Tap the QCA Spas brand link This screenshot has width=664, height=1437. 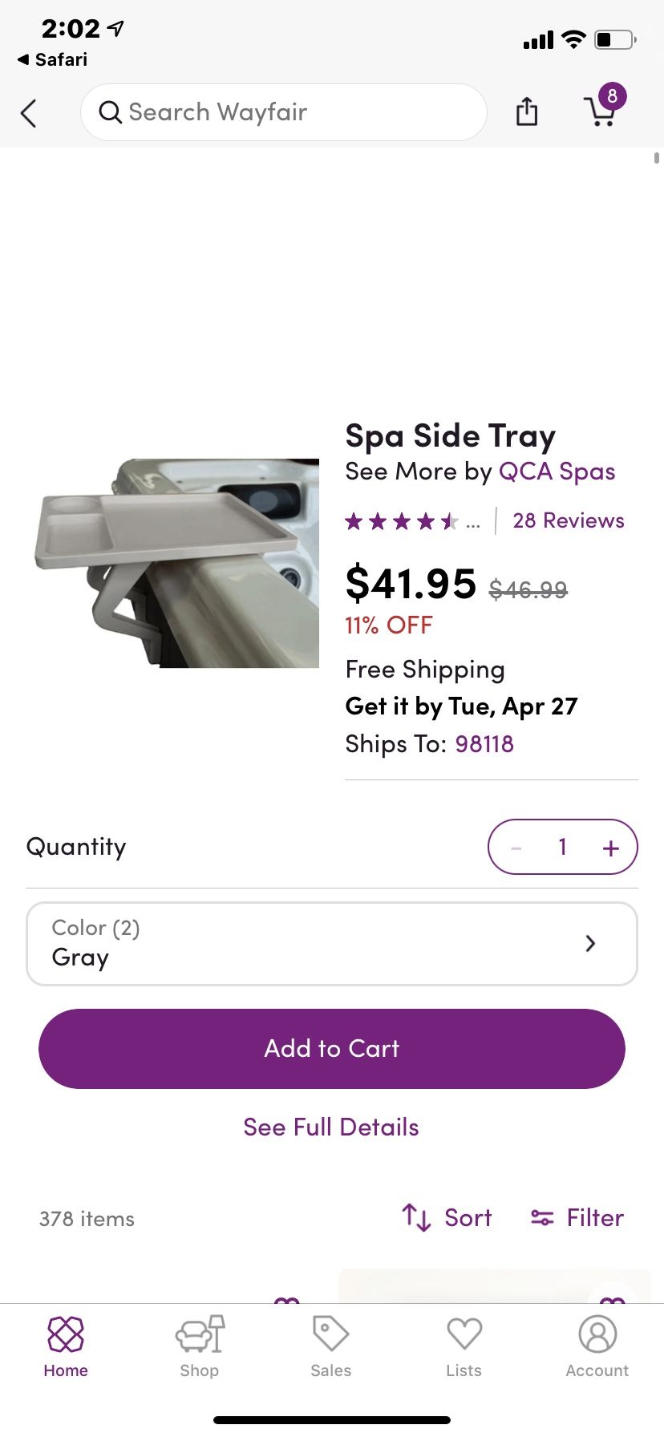coord(557,472)
